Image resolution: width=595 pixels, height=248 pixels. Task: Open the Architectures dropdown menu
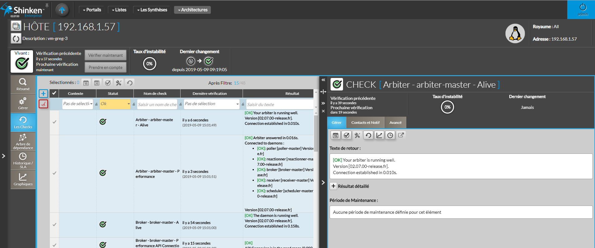[x=192, y=10]
